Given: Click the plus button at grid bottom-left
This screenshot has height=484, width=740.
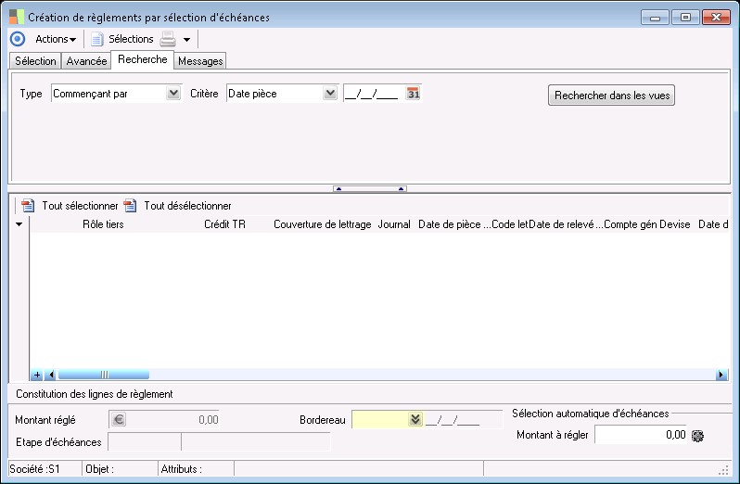Looking at the screenshot, I should (37, 375).
